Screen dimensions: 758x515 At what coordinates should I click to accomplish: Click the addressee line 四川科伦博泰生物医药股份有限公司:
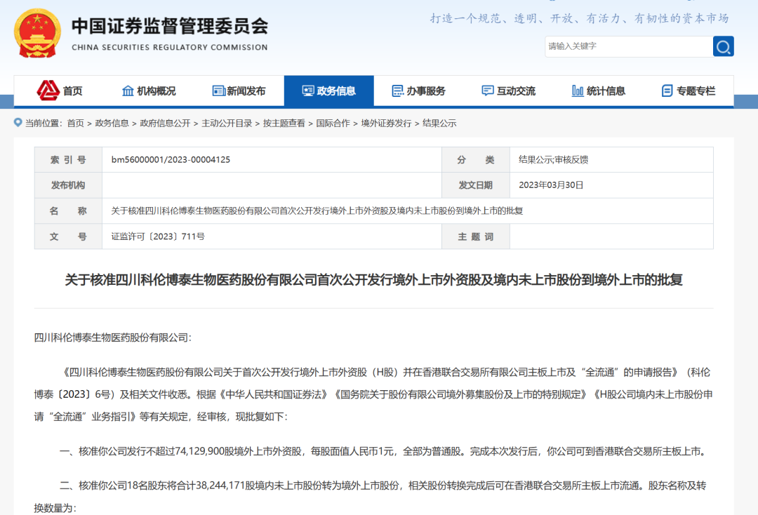(x=112, y=337)
